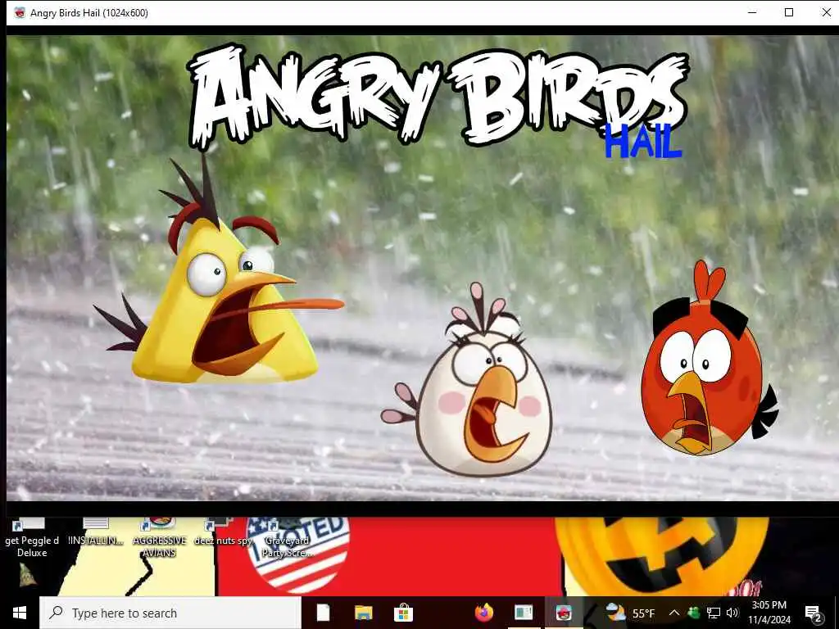Screen dimensions: 839x629
Task: Open File Explorer from the taskbar
Action: click(x=363, y=613)
